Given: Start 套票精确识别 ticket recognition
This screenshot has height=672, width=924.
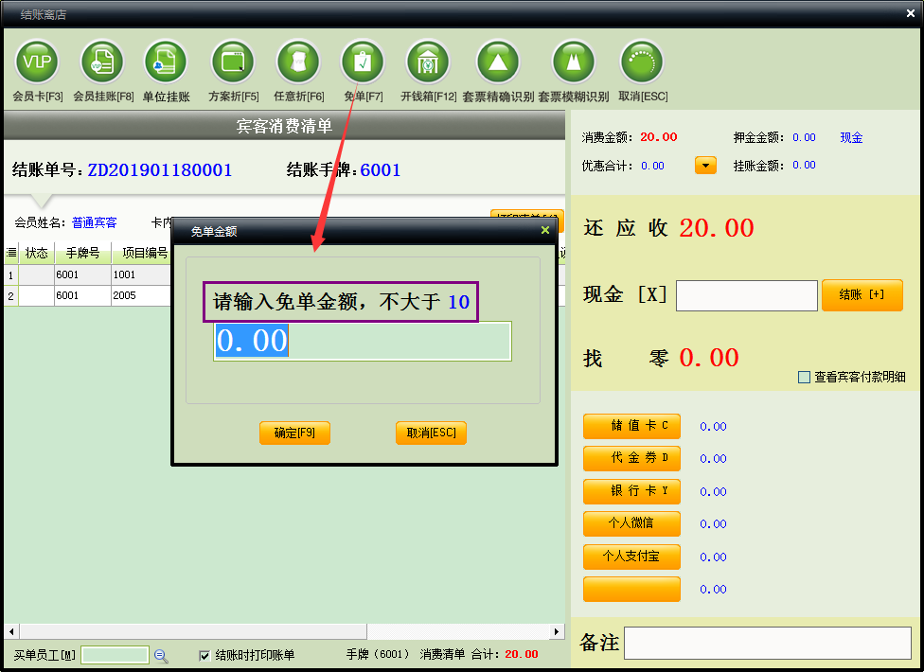Looking at the screenshot, I should coord(498,62).
